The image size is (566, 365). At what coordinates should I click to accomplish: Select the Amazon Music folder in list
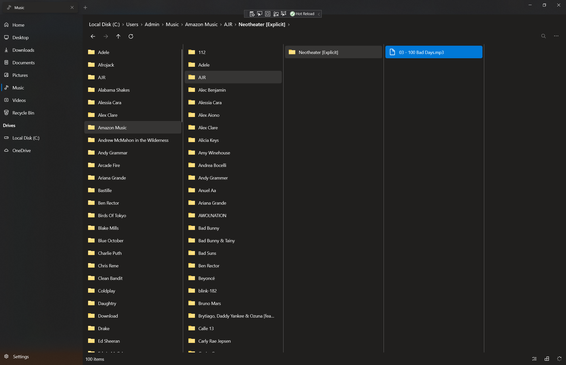click(133, 128)
